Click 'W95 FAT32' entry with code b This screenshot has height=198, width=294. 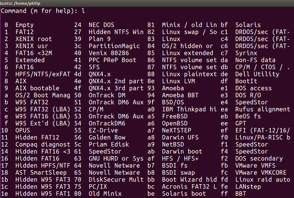coord(32,102)
